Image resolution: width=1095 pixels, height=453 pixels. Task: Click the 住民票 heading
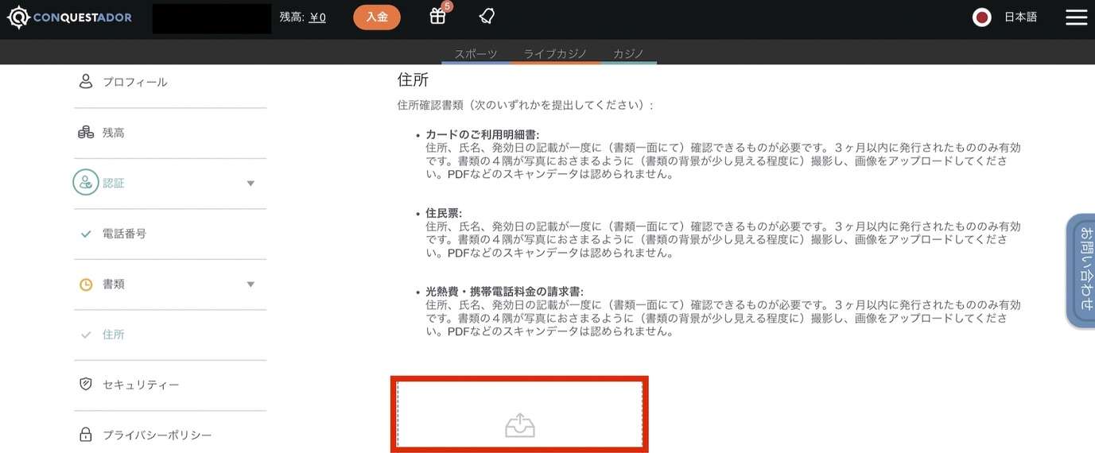coord(444,213)
